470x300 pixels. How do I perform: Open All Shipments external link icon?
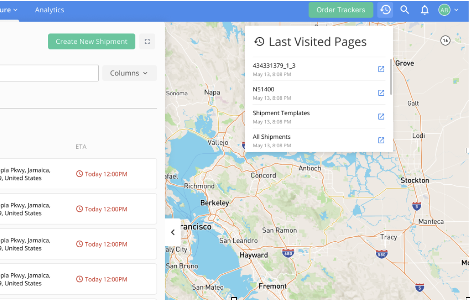tap(381, 140)
